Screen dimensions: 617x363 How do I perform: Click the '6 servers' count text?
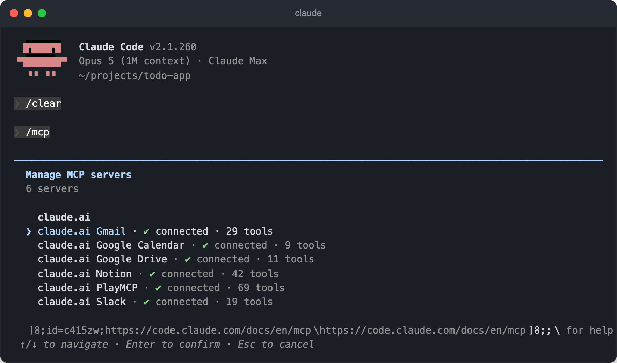52,189
